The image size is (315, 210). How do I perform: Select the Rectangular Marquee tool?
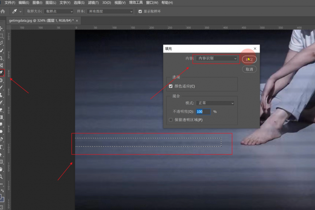[1, 36]
